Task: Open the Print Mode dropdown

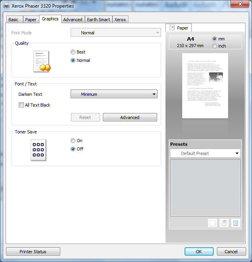Action: pos(116,33)
